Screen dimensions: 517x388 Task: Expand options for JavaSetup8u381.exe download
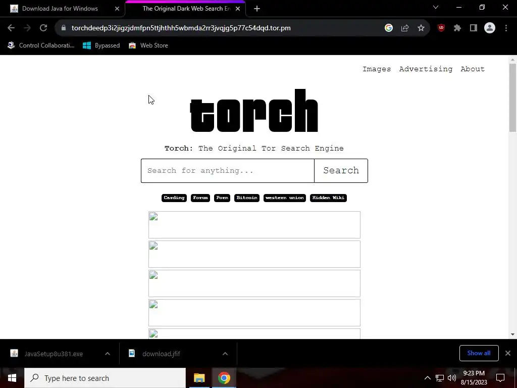107,354
